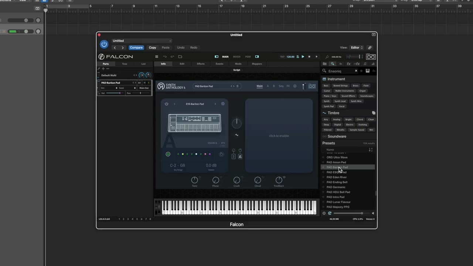This screenshot has width=473, height=266.
Task: Clear the Ensoniq search text
Action: pos(356,71)
